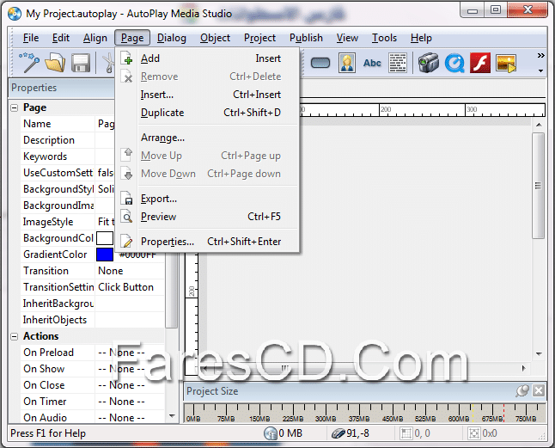Click the canvas vertical scroll up arrow
This screenshot has height=448, width=555.
point(539,125)
